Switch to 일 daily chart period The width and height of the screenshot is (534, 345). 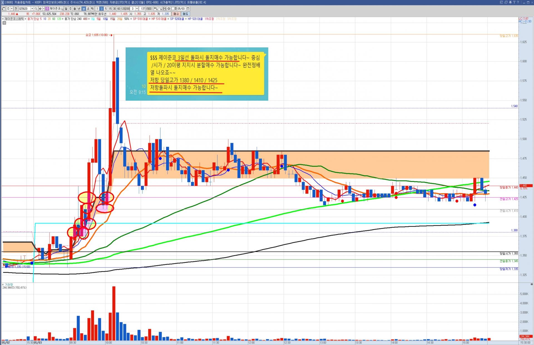click(66, 9)
